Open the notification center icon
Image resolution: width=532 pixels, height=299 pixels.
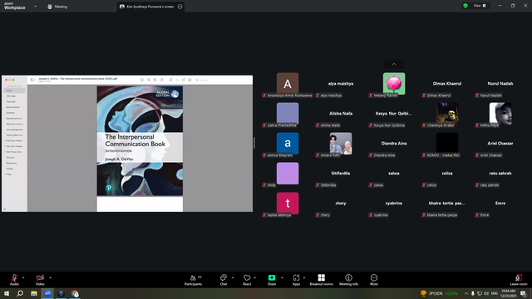pos(523,293)
